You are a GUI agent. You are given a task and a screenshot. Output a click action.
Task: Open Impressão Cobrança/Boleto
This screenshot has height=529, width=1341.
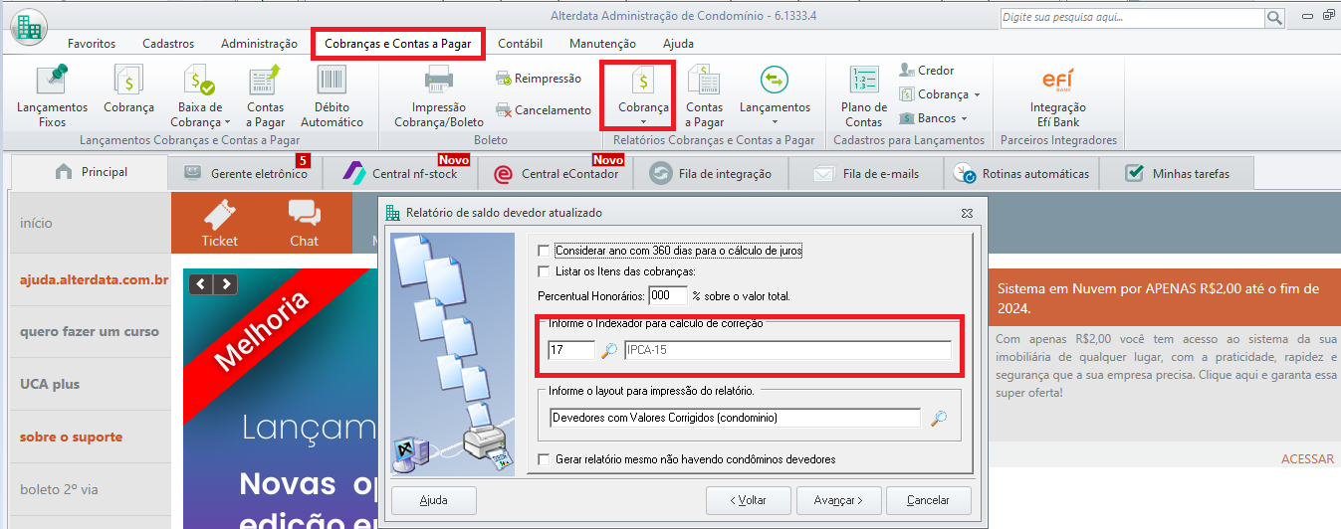439,95
